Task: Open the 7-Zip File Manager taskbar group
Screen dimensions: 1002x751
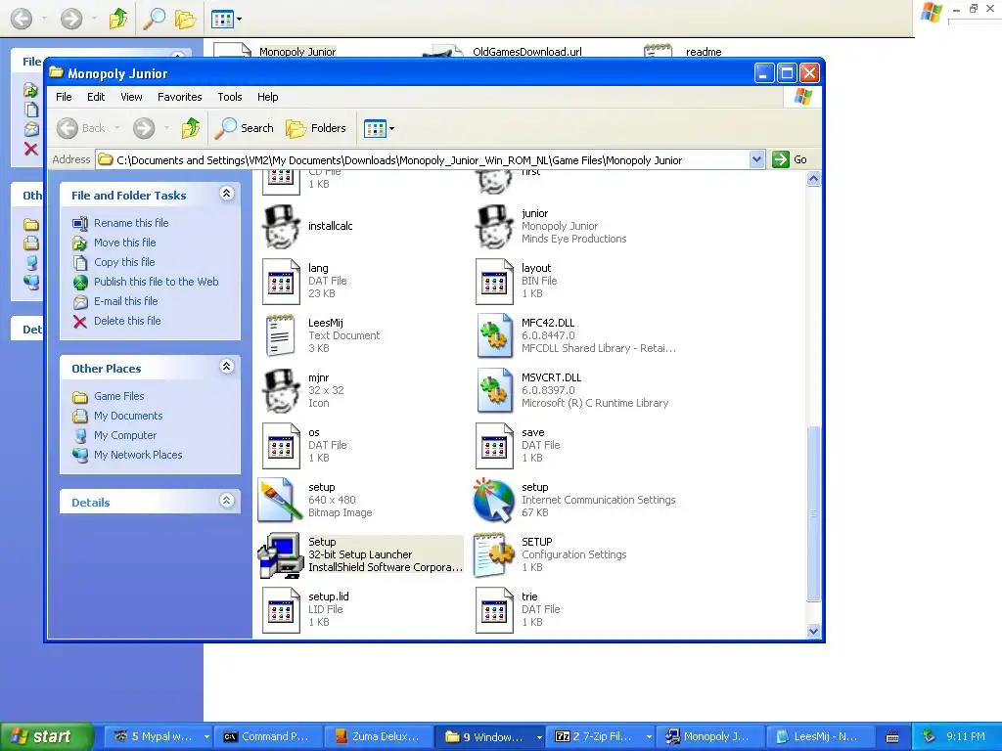Action: [602, 737]
